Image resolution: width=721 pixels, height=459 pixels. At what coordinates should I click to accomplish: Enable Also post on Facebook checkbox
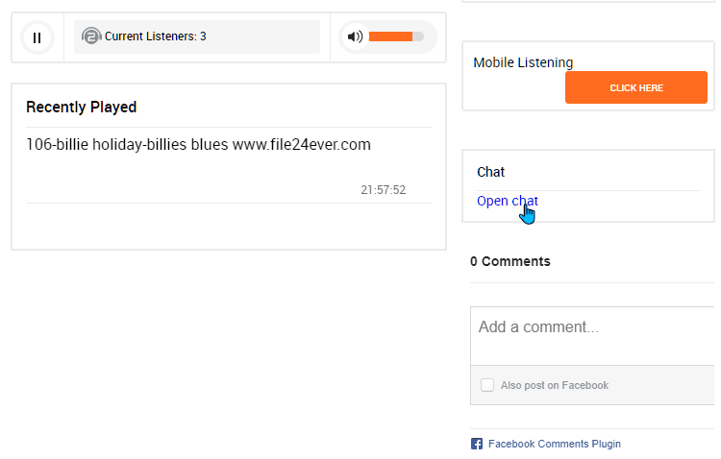click(x=487, y=385)
